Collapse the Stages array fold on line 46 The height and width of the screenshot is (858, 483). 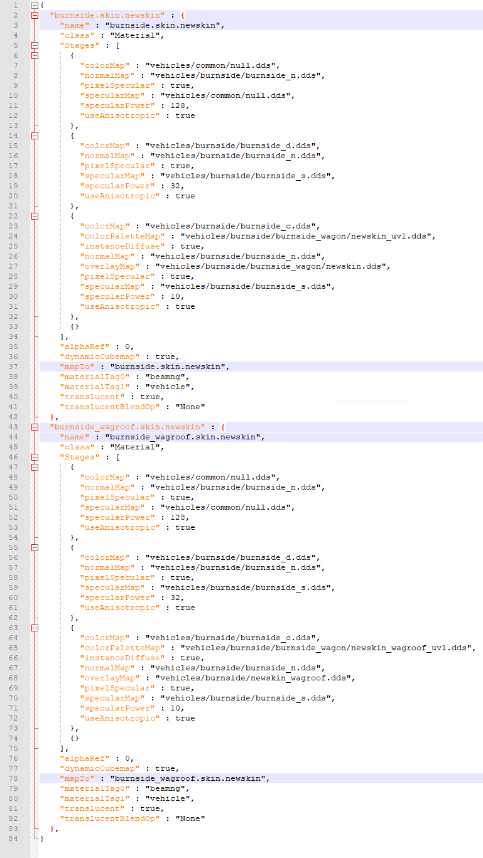[x=35, y=457]
